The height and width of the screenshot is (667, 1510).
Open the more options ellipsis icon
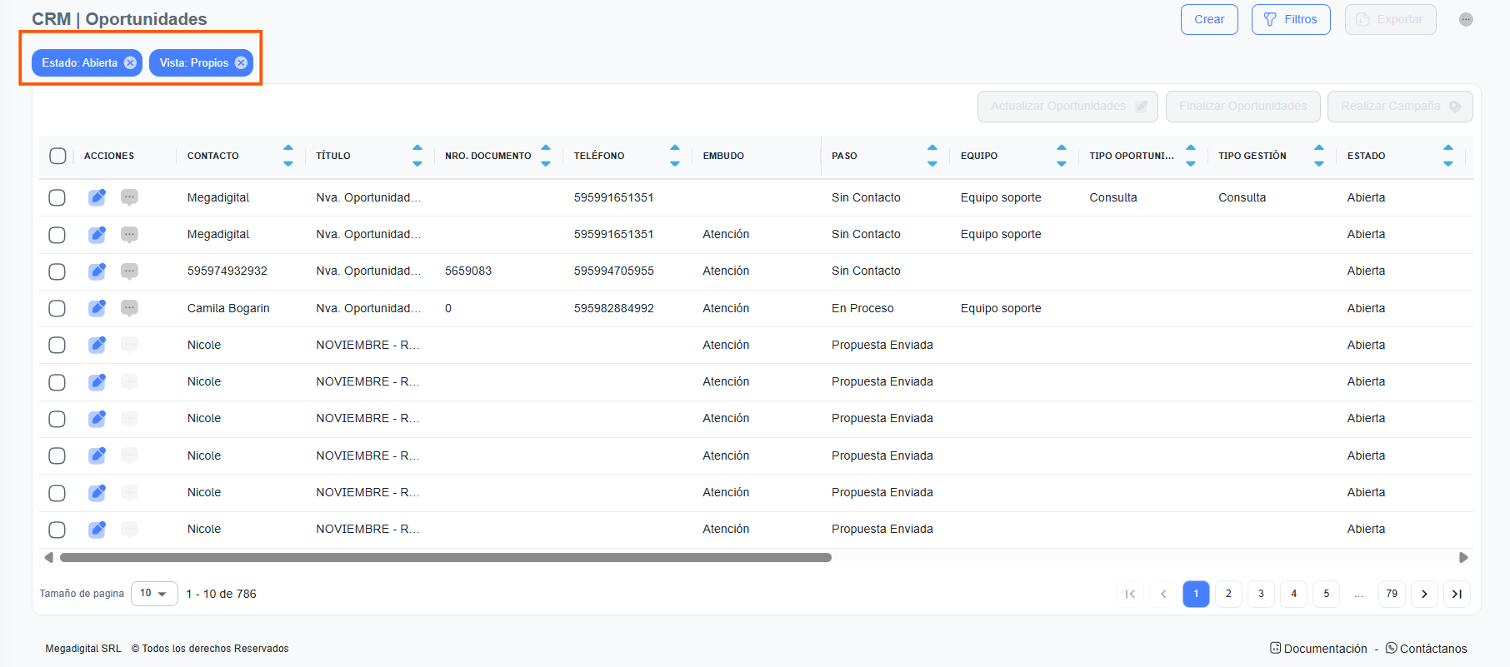pyautogui.click(x=1466, y=19)
